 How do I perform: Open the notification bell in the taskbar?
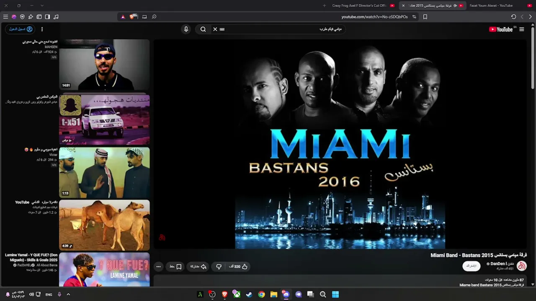click(x=8, y=294)
